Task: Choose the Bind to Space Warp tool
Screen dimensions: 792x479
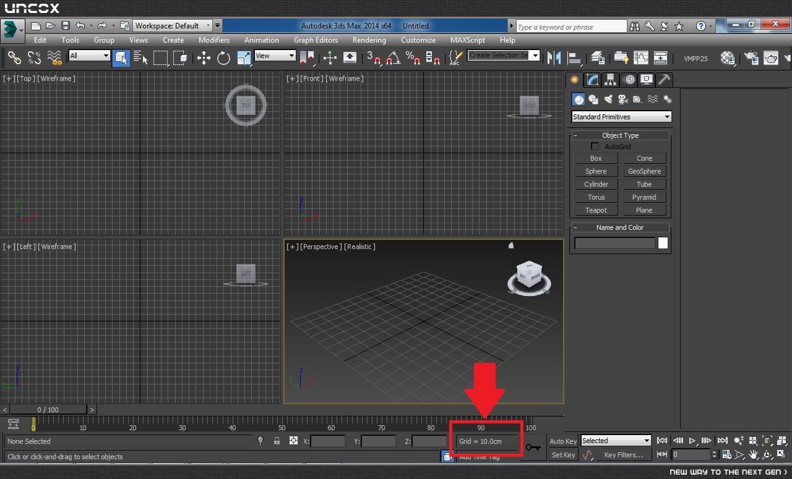Action: pos(54,57)
